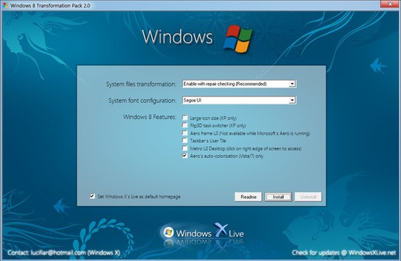Uncheck Aero's auto-colorization option
This screenshot has width=401, height=261.
(x=185, y=155)
